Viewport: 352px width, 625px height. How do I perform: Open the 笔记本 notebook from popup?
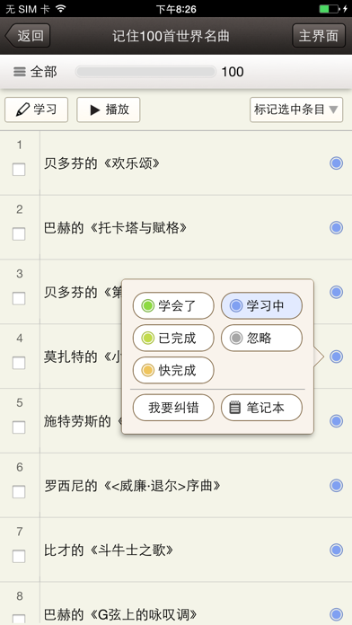point(261,408)
